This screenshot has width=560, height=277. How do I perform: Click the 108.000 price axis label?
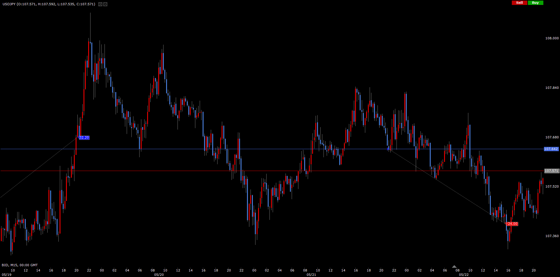(x=552, y=38)
